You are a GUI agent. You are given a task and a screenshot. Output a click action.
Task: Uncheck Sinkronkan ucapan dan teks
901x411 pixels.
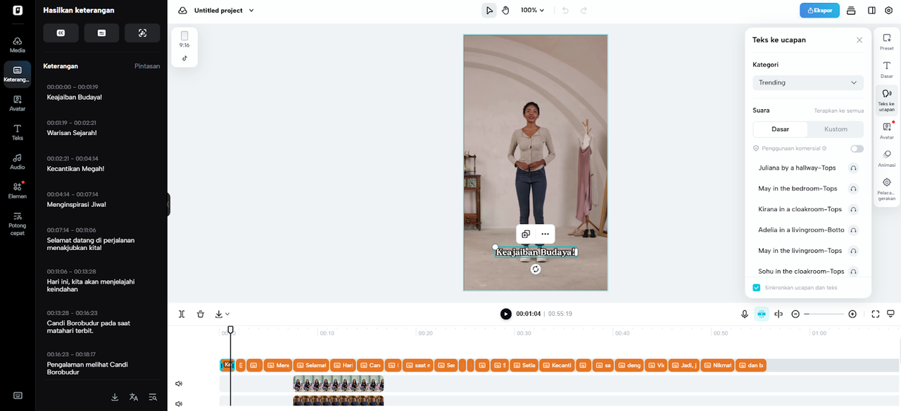click(757, 287)
